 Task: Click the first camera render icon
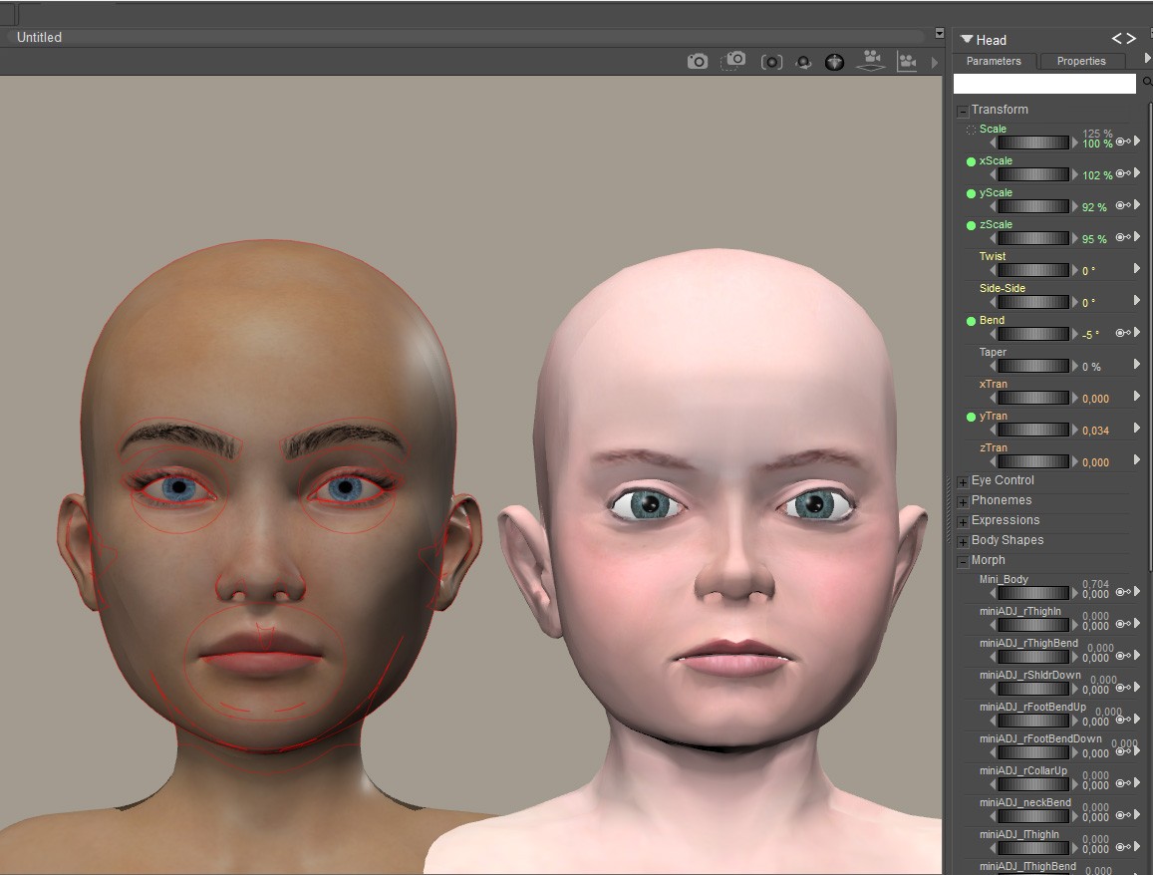698,62
